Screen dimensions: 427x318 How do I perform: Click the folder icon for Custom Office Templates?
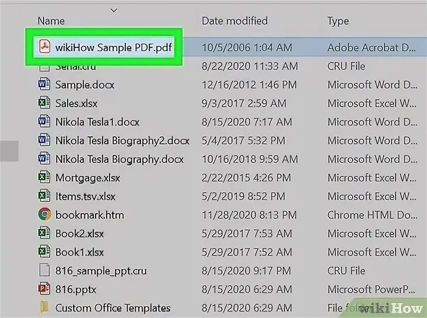click(44, 308)
